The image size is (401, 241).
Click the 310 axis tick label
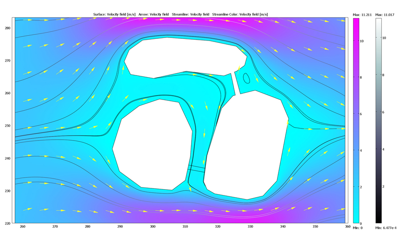pyautogui.click(x=185, y=226)
